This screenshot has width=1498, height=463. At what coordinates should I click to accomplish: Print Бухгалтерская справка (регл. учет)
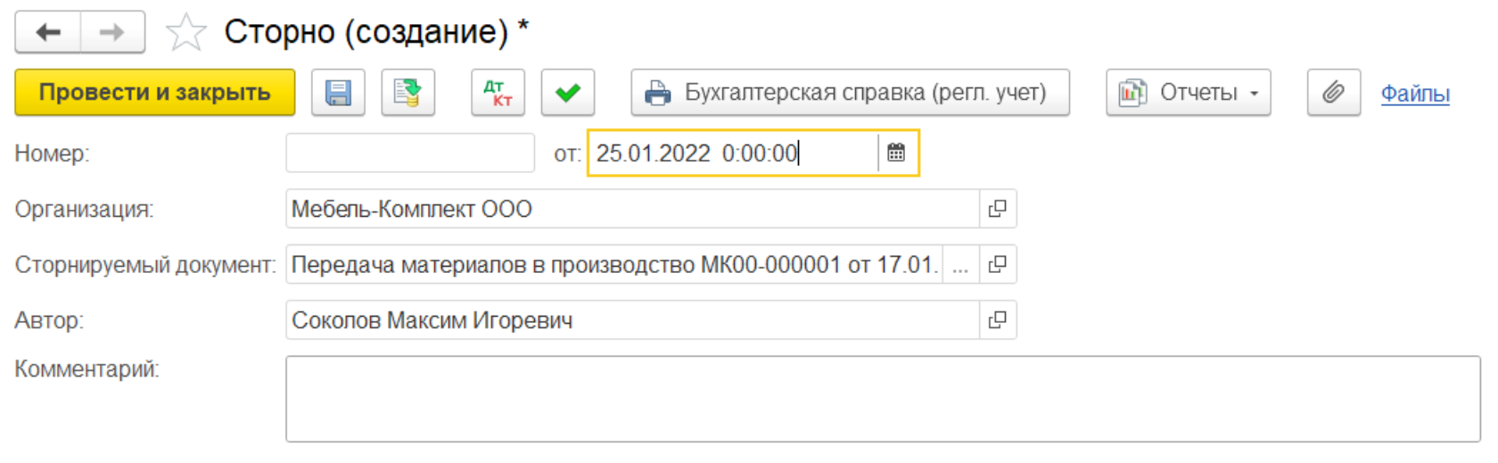click(850, 93)
